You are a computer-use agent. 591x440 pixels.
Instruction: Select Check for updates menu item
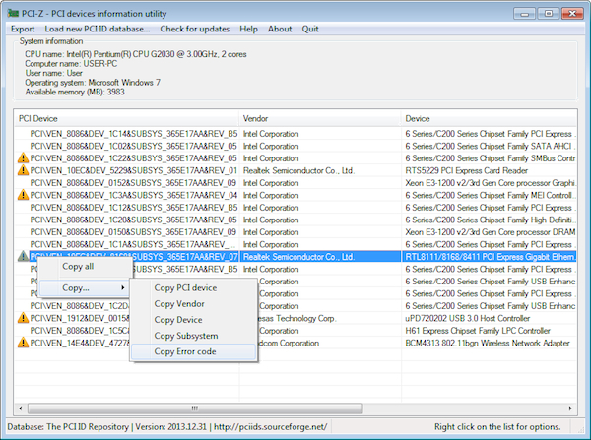(x=194, y=29)
